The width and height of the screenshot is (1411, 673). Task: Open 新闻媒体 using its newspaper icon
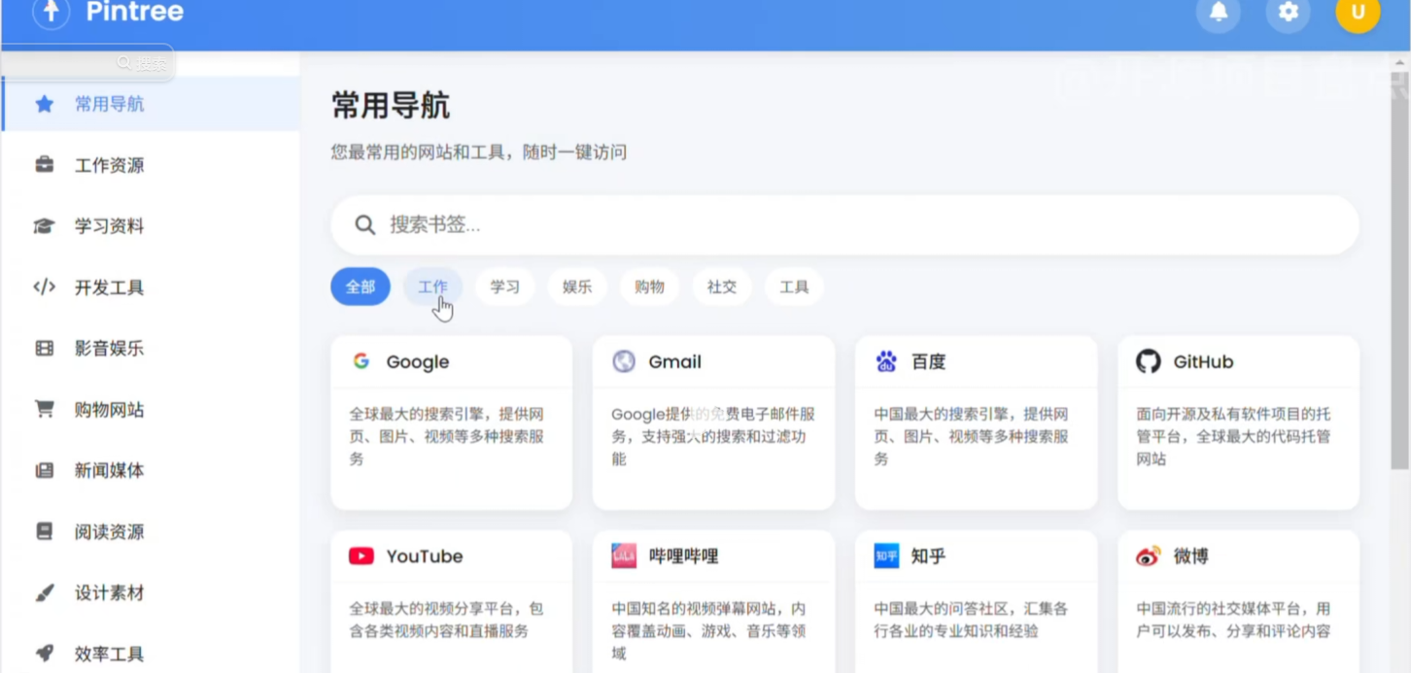tap(44, 470)
